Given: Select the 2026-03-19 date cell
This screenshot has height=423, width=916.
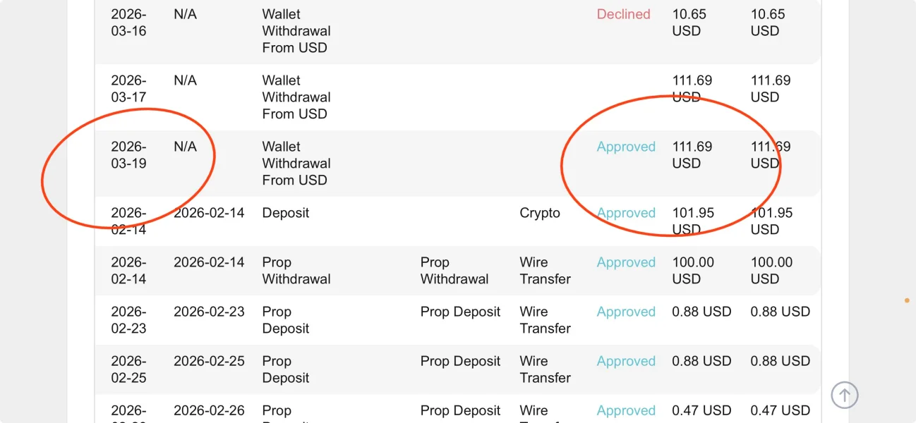Looking at the screenshot, I should coord(128,155).
